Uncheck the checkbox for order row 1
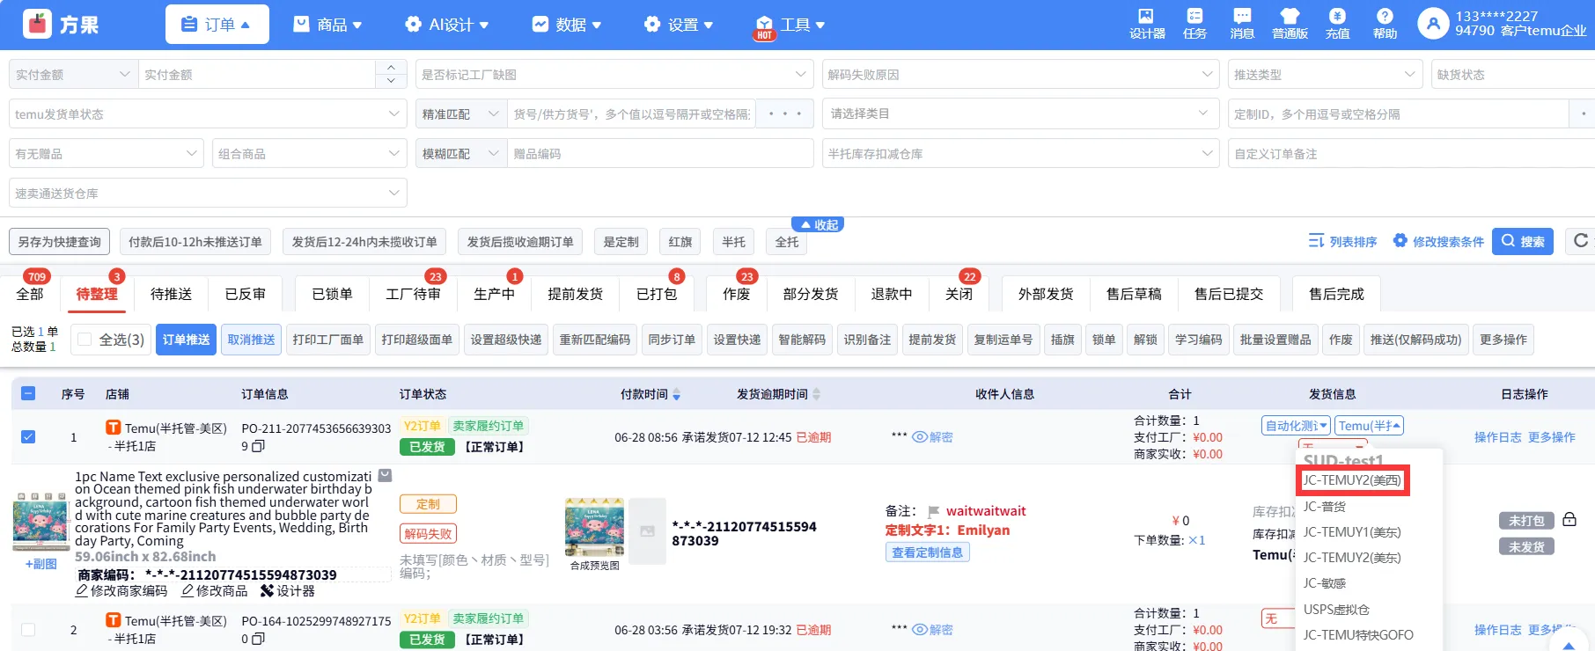 point(28,436)
